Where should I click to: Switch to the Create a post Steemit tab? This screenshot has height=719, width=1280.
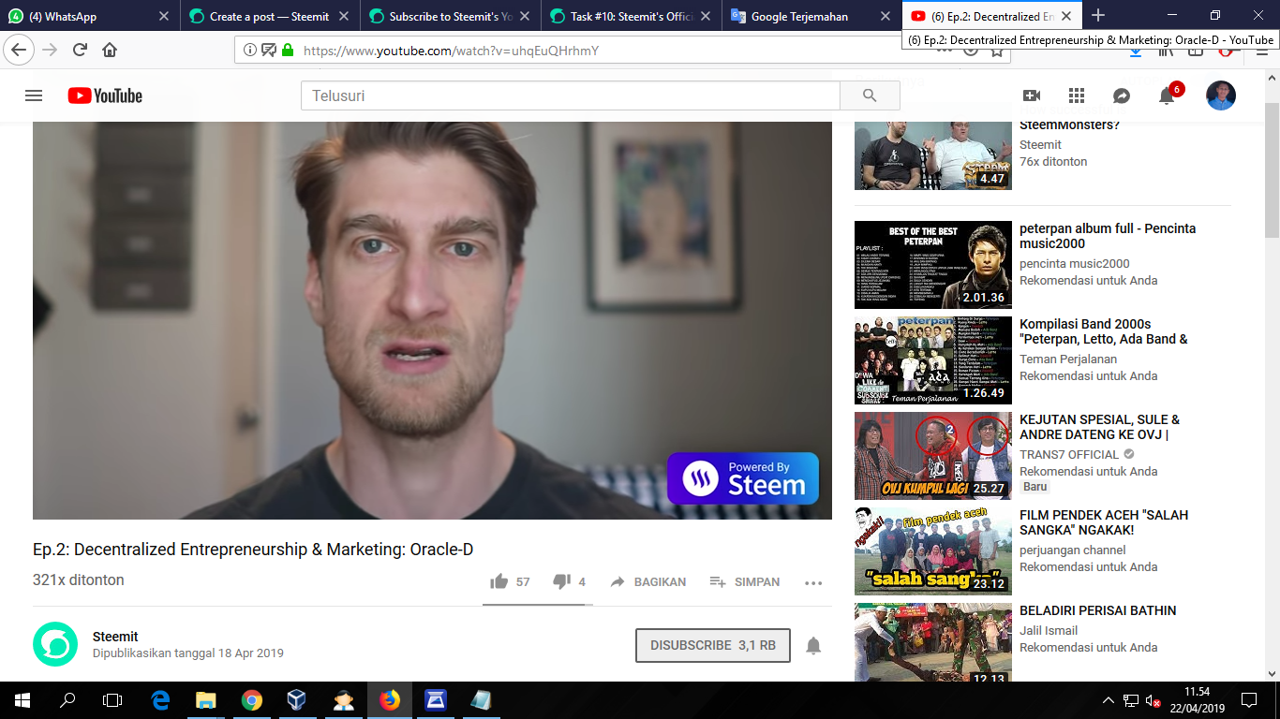pyautogui.click(x=270, y=16)
